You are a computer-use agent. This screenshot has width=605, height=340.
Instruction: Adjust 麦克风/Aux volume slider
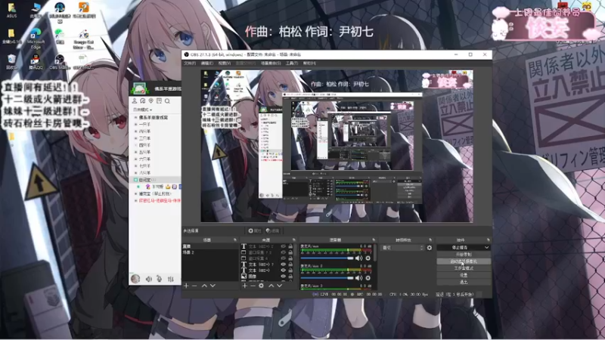tap(327, 258)
